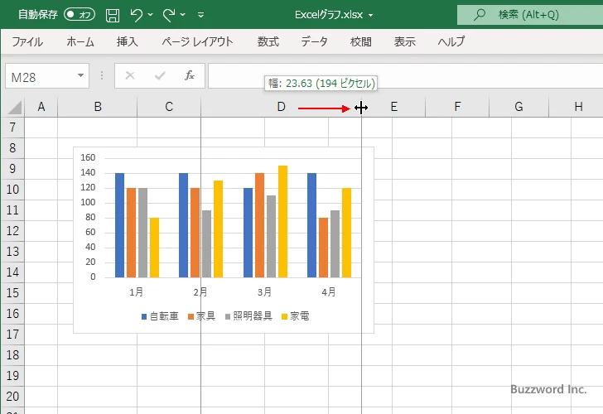603x414 pixels.
Task: Expand the Name Box dropdown arrow
Action: click(80, 75)
